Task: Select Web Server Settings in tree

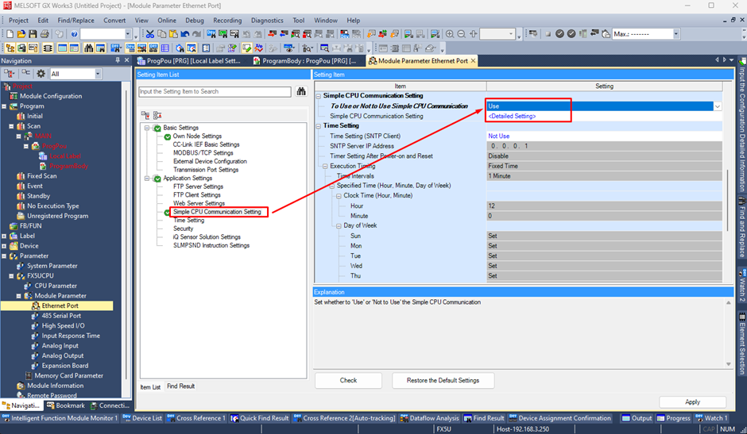Action: [199, 203]
